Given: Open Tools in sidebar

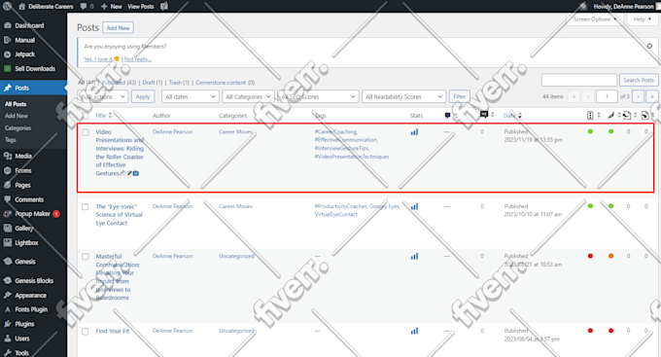Looking at the screenshot, I should point(21,352).
